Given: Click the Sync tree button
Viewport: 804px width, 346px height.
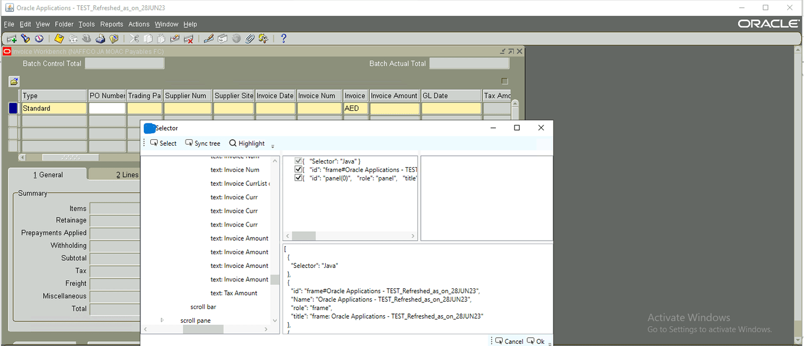Looking at the screenshot, I should [x=203, y=143].
